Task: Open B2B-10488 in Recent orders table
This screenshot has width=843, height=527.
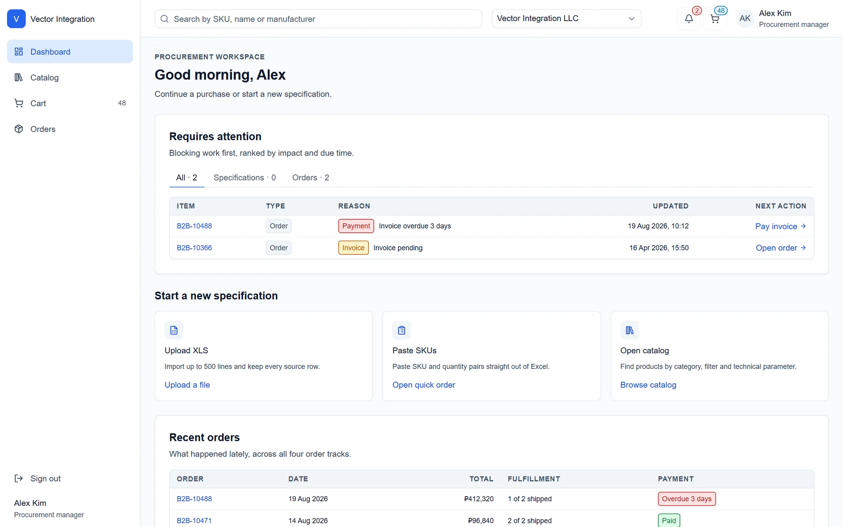Action: pyautogui.click(x=194, y=499)
